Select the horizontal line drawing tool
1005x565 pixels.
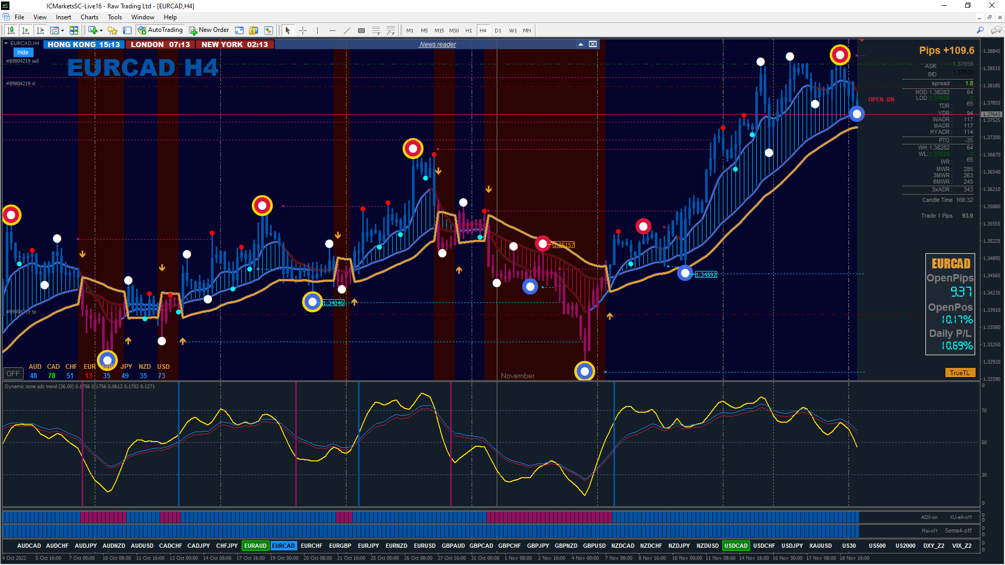(332, 30)
